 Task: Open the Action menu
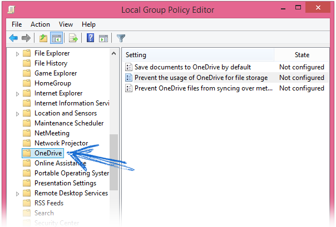[40, 24]
